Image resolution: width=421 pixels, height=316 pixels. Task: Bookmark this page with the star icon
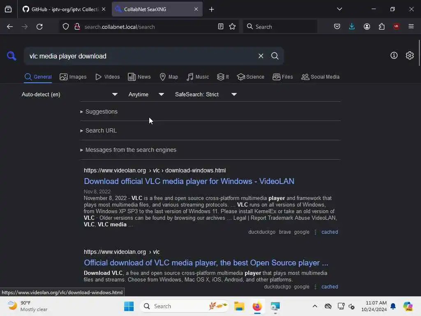coord(232,27)
